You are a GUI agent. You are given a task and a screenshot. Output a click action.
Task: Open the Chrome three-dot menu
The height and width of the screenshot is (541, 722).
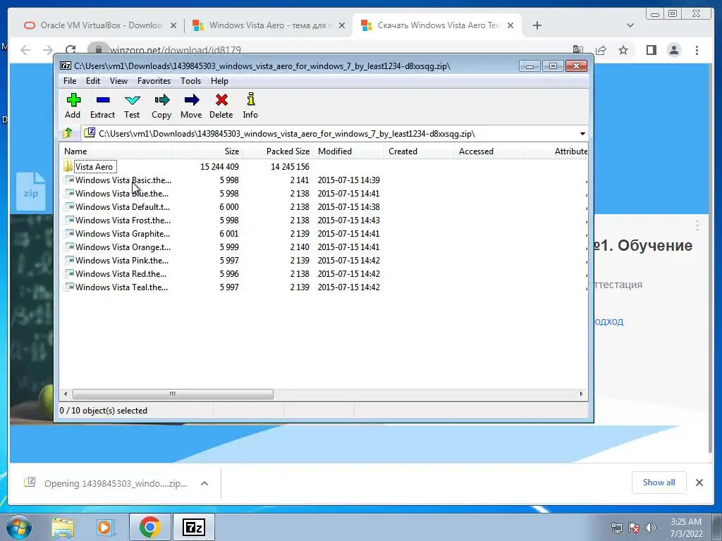tap(697, 50)
